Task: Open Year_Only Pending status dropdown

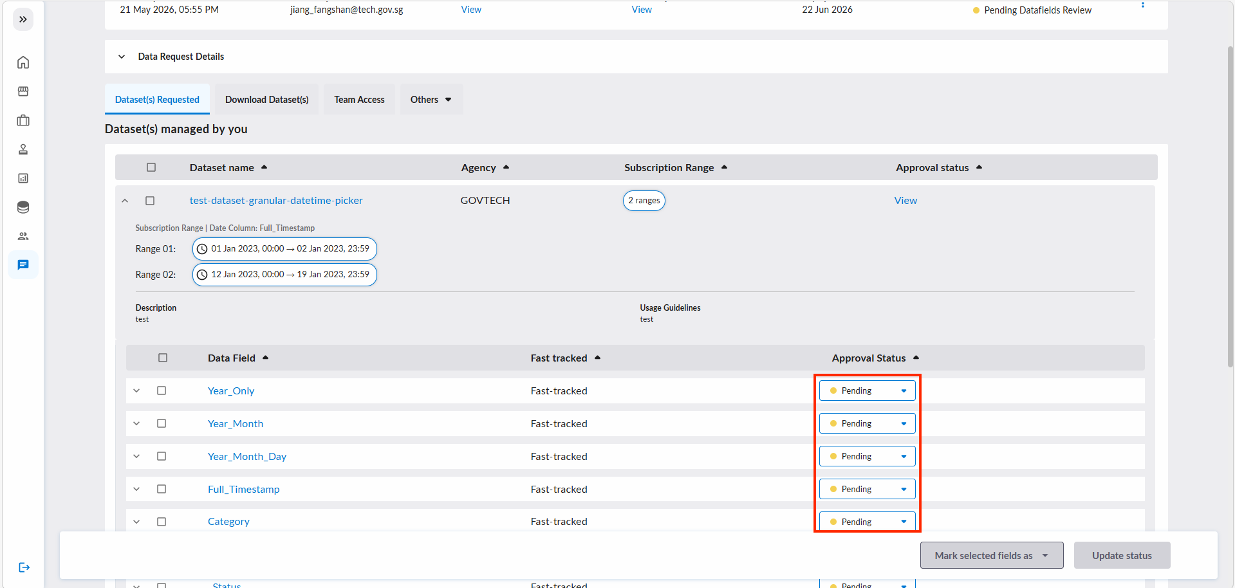Action: pos(867,390)
